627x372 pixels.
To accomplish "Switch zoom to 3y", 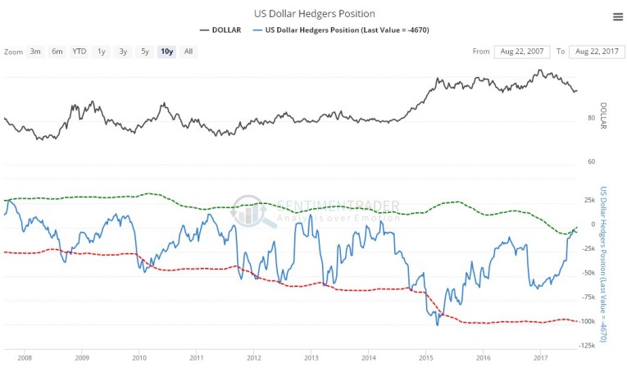I will click(x=123, y=52).
